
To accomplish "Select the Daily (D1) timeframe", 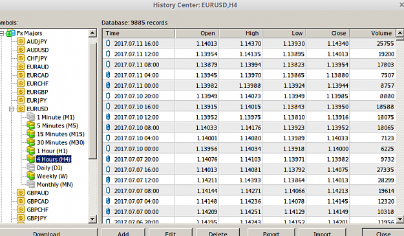I will tap(50, 167).
